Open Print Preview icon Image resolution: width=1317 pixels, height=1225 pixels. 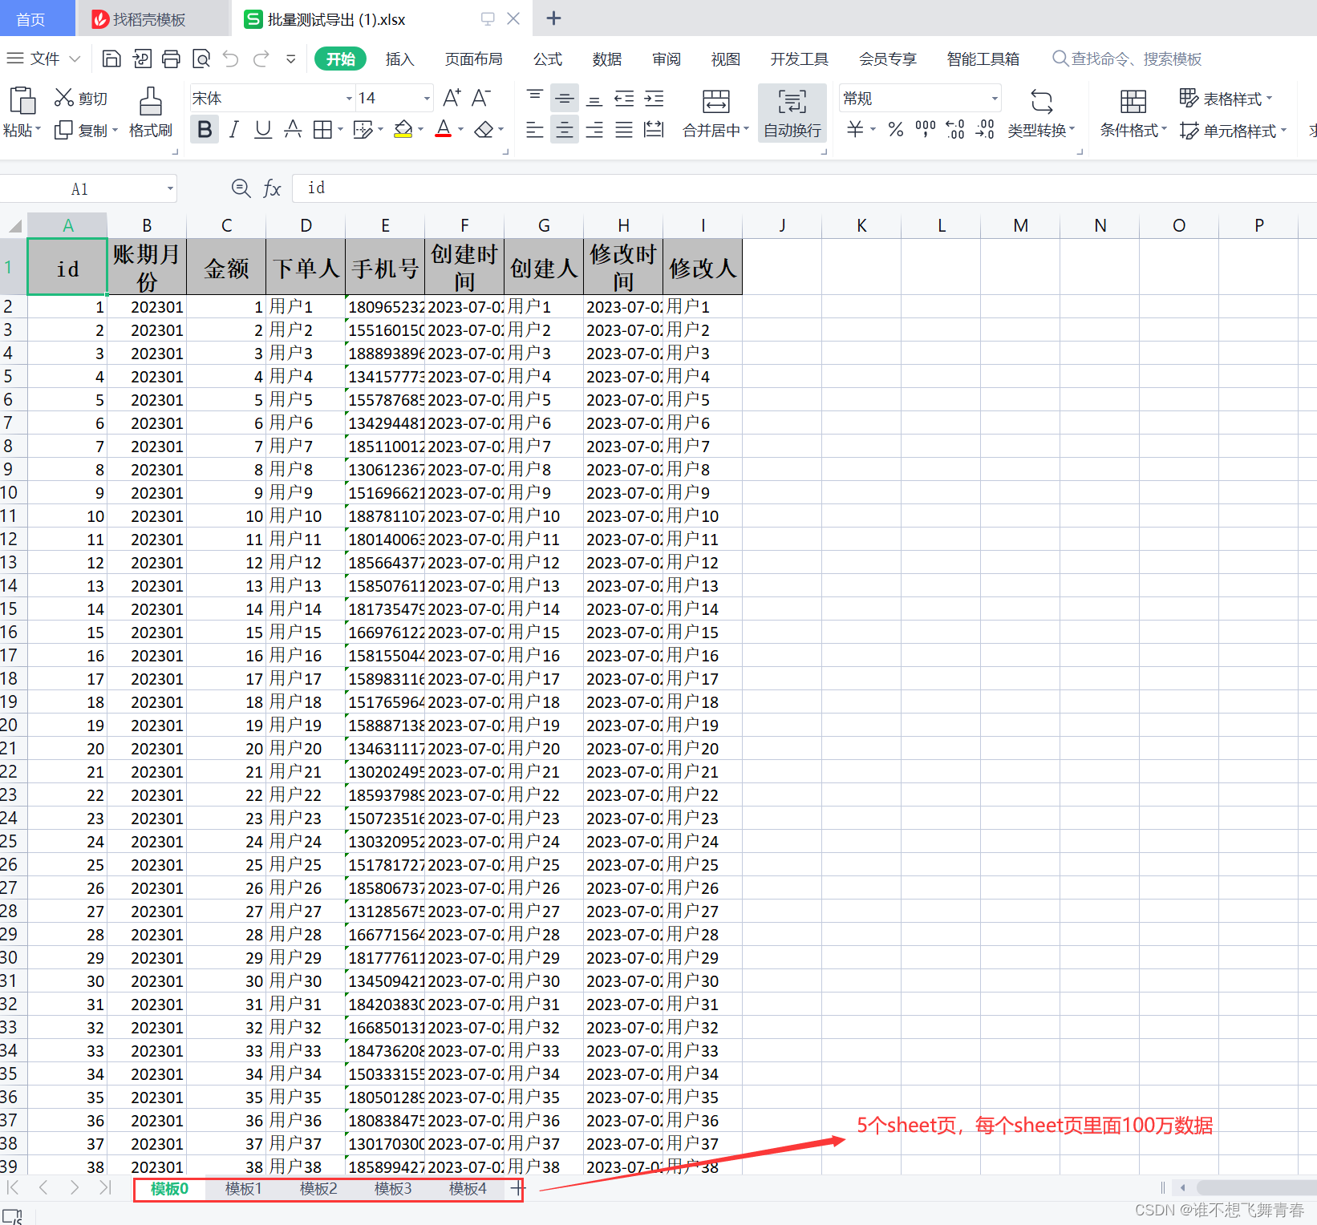[201, 59]
